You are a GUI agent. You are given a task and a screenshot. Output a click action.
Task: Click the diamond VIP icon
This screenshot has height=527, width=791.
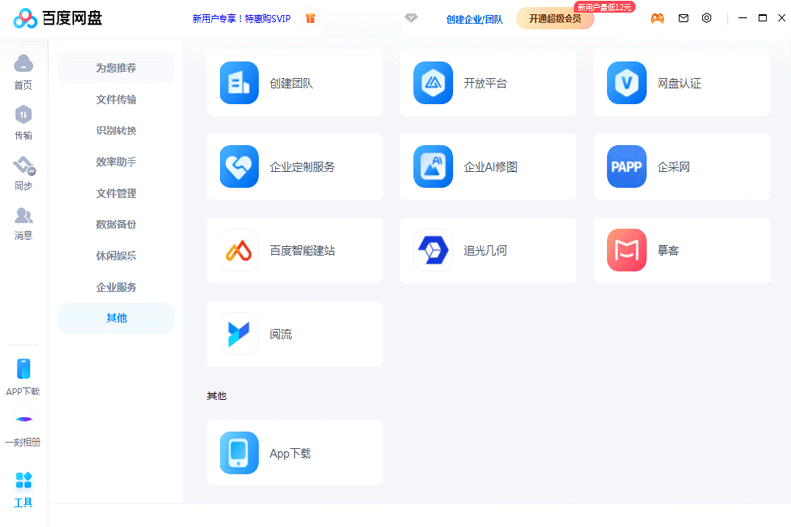(411, 18)
